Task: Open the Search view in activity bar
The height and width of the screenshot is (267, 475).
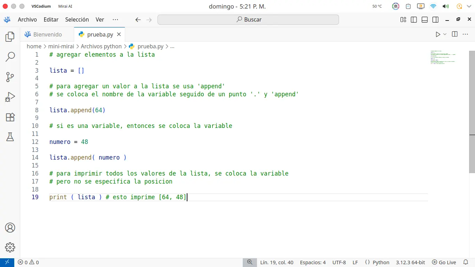Action: click(10, 57)
